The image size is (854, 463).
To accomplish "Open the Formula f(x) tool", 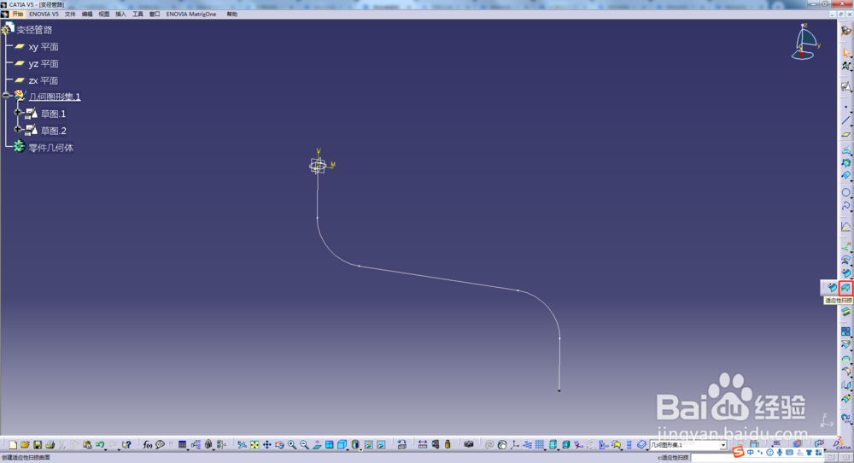I will click(148, 445).
